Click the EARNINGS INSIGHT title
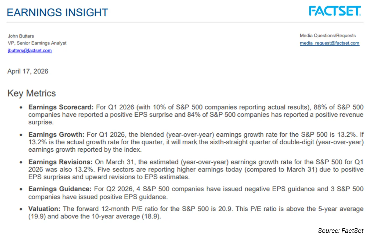The image size is (376, 245). (x=57, y=13)
